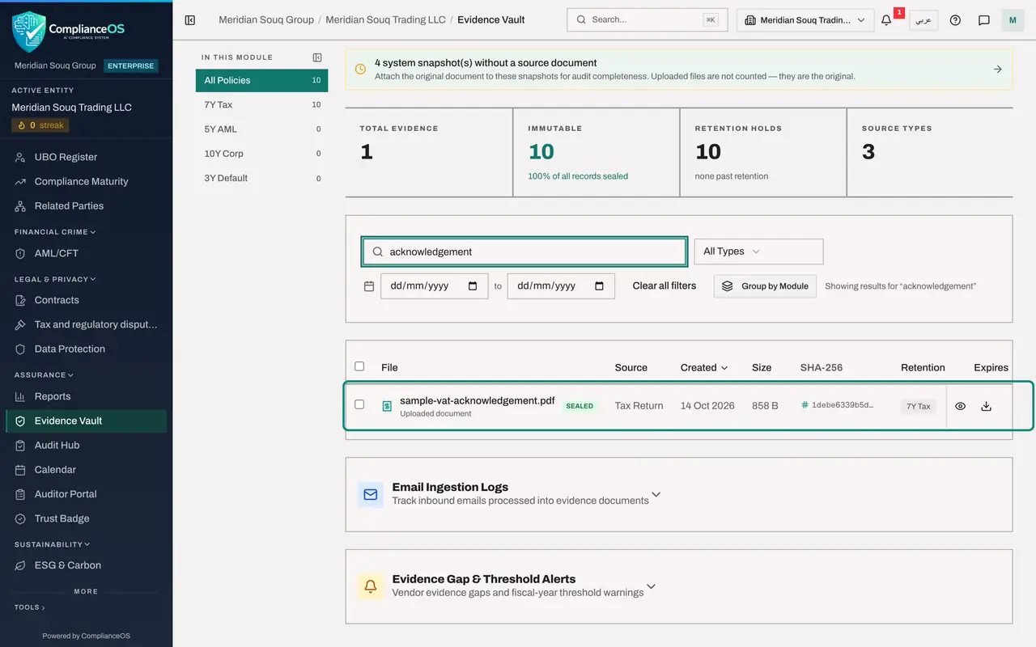Viewport: 1036px width, 647px height.
Task: Open the chat feedback icon
Action: [984, 20]
